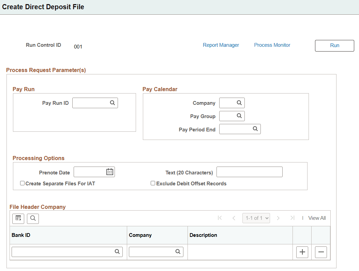Image resolution: width=359 pixels, height=271 pixels.
Task: Open the Bank ID lookup in the grid
Action: click(117, 252)
